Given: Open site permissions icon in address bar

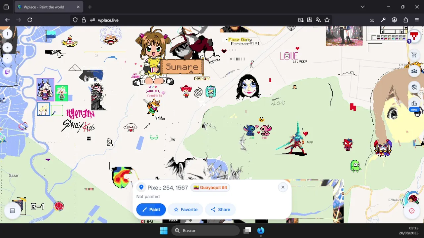Looking at the screenshot, I should tap(92, 20).
